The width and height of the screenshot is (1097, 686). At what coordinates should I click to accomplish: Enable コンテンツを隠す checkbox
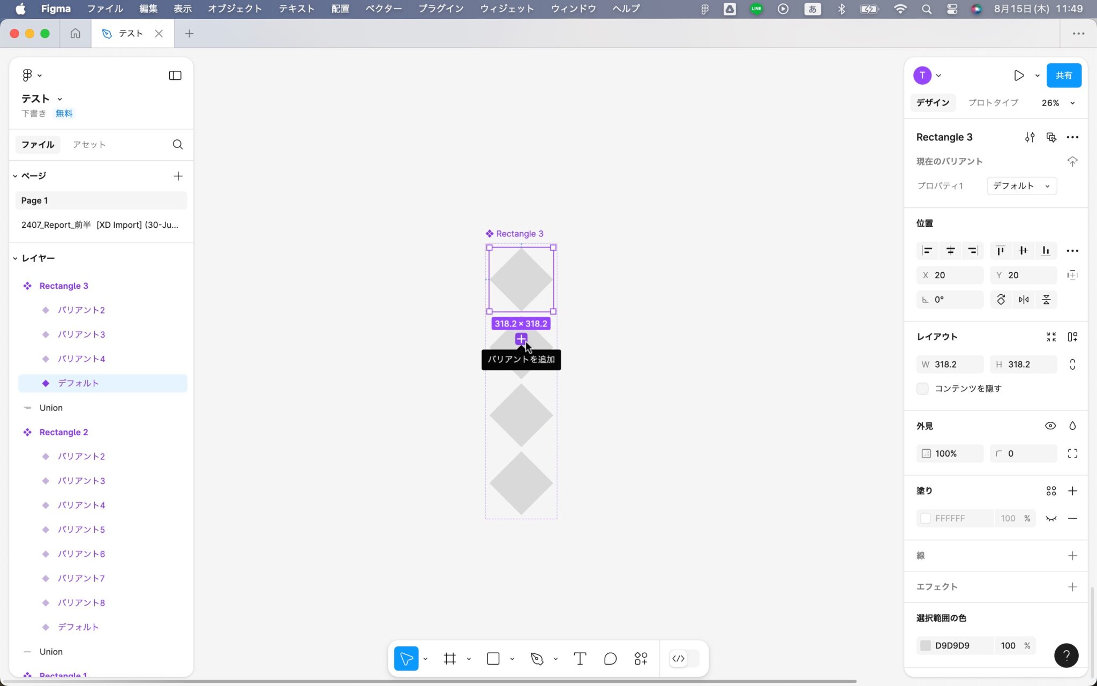tap(923, 388)
